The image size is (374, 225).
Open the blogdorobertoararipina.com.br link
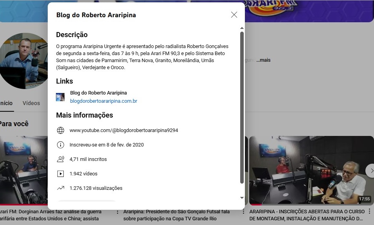point(104,101)
